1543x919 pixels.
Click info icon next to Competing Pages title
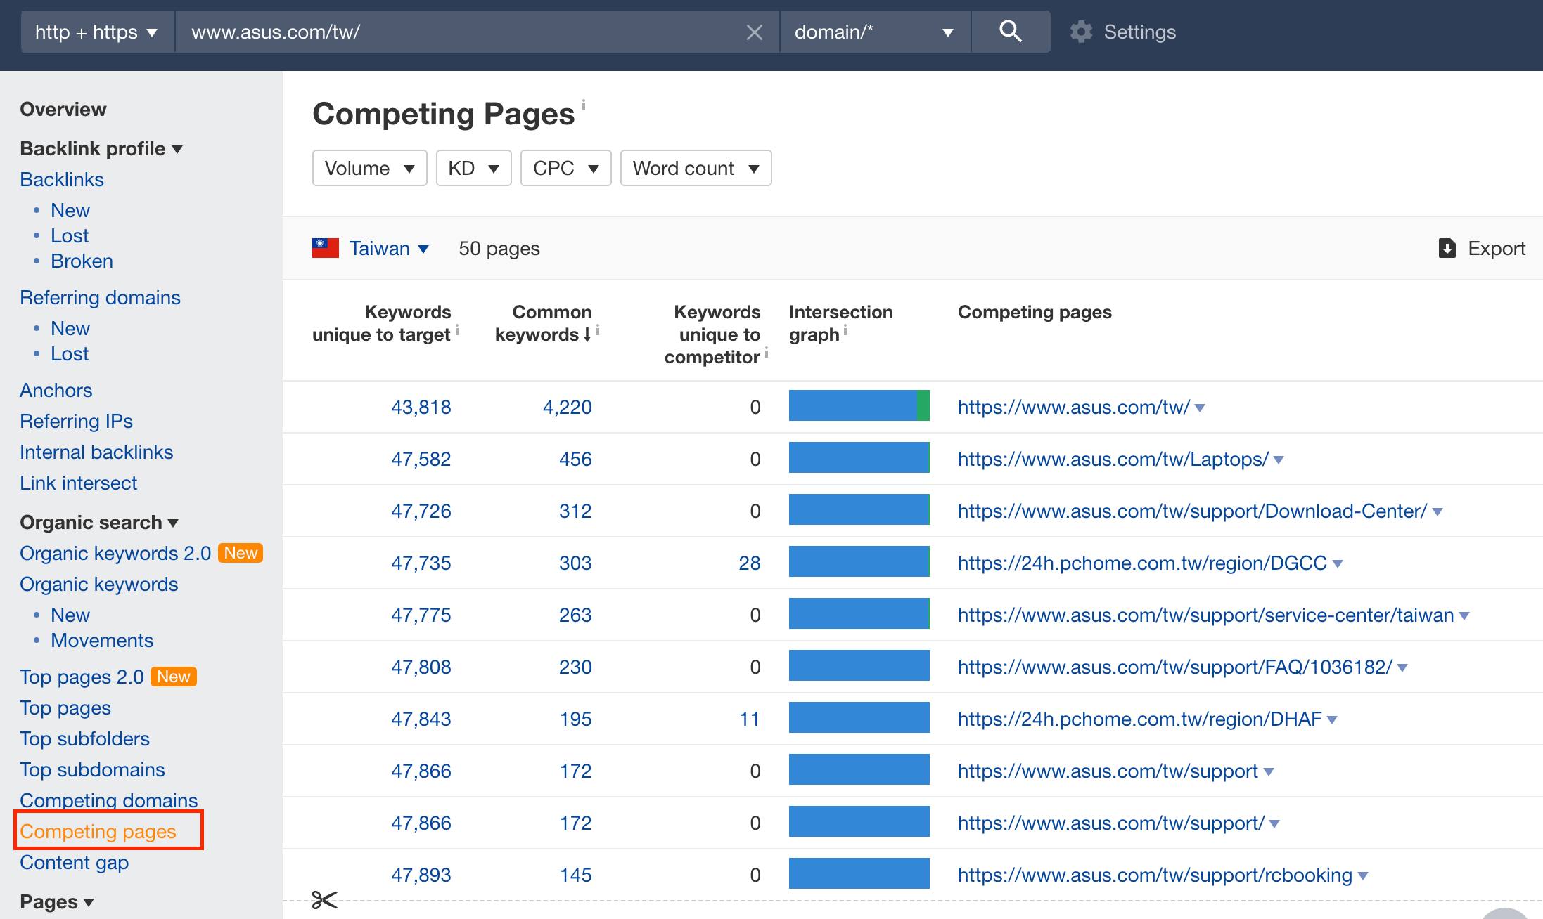coord(584,105)
